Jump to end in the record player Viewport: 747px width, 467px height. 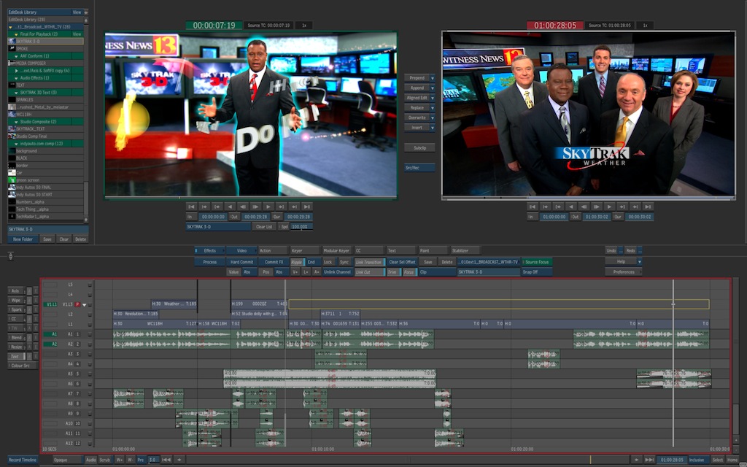click(x=648, y=207)
